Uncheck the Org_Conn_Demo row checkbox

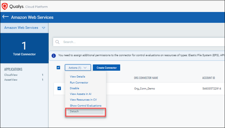coord(59,88)
